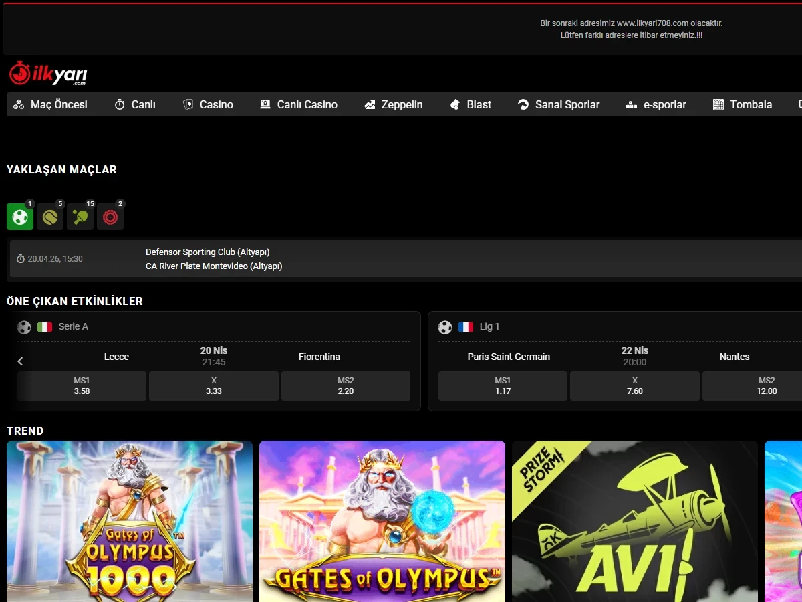Click the e-sporlar podium icon
The image size is (802, 602).
(632, 104)
